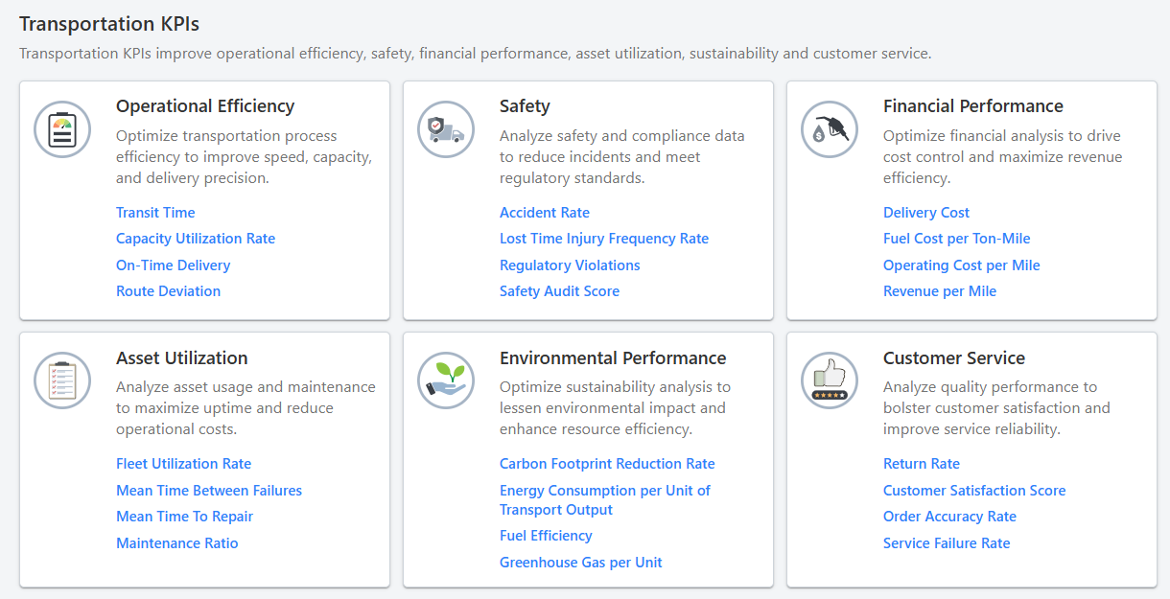This screenshot has height=599, width=1170.
Task: Click the Safety truck shield icon
Action: 446,129
